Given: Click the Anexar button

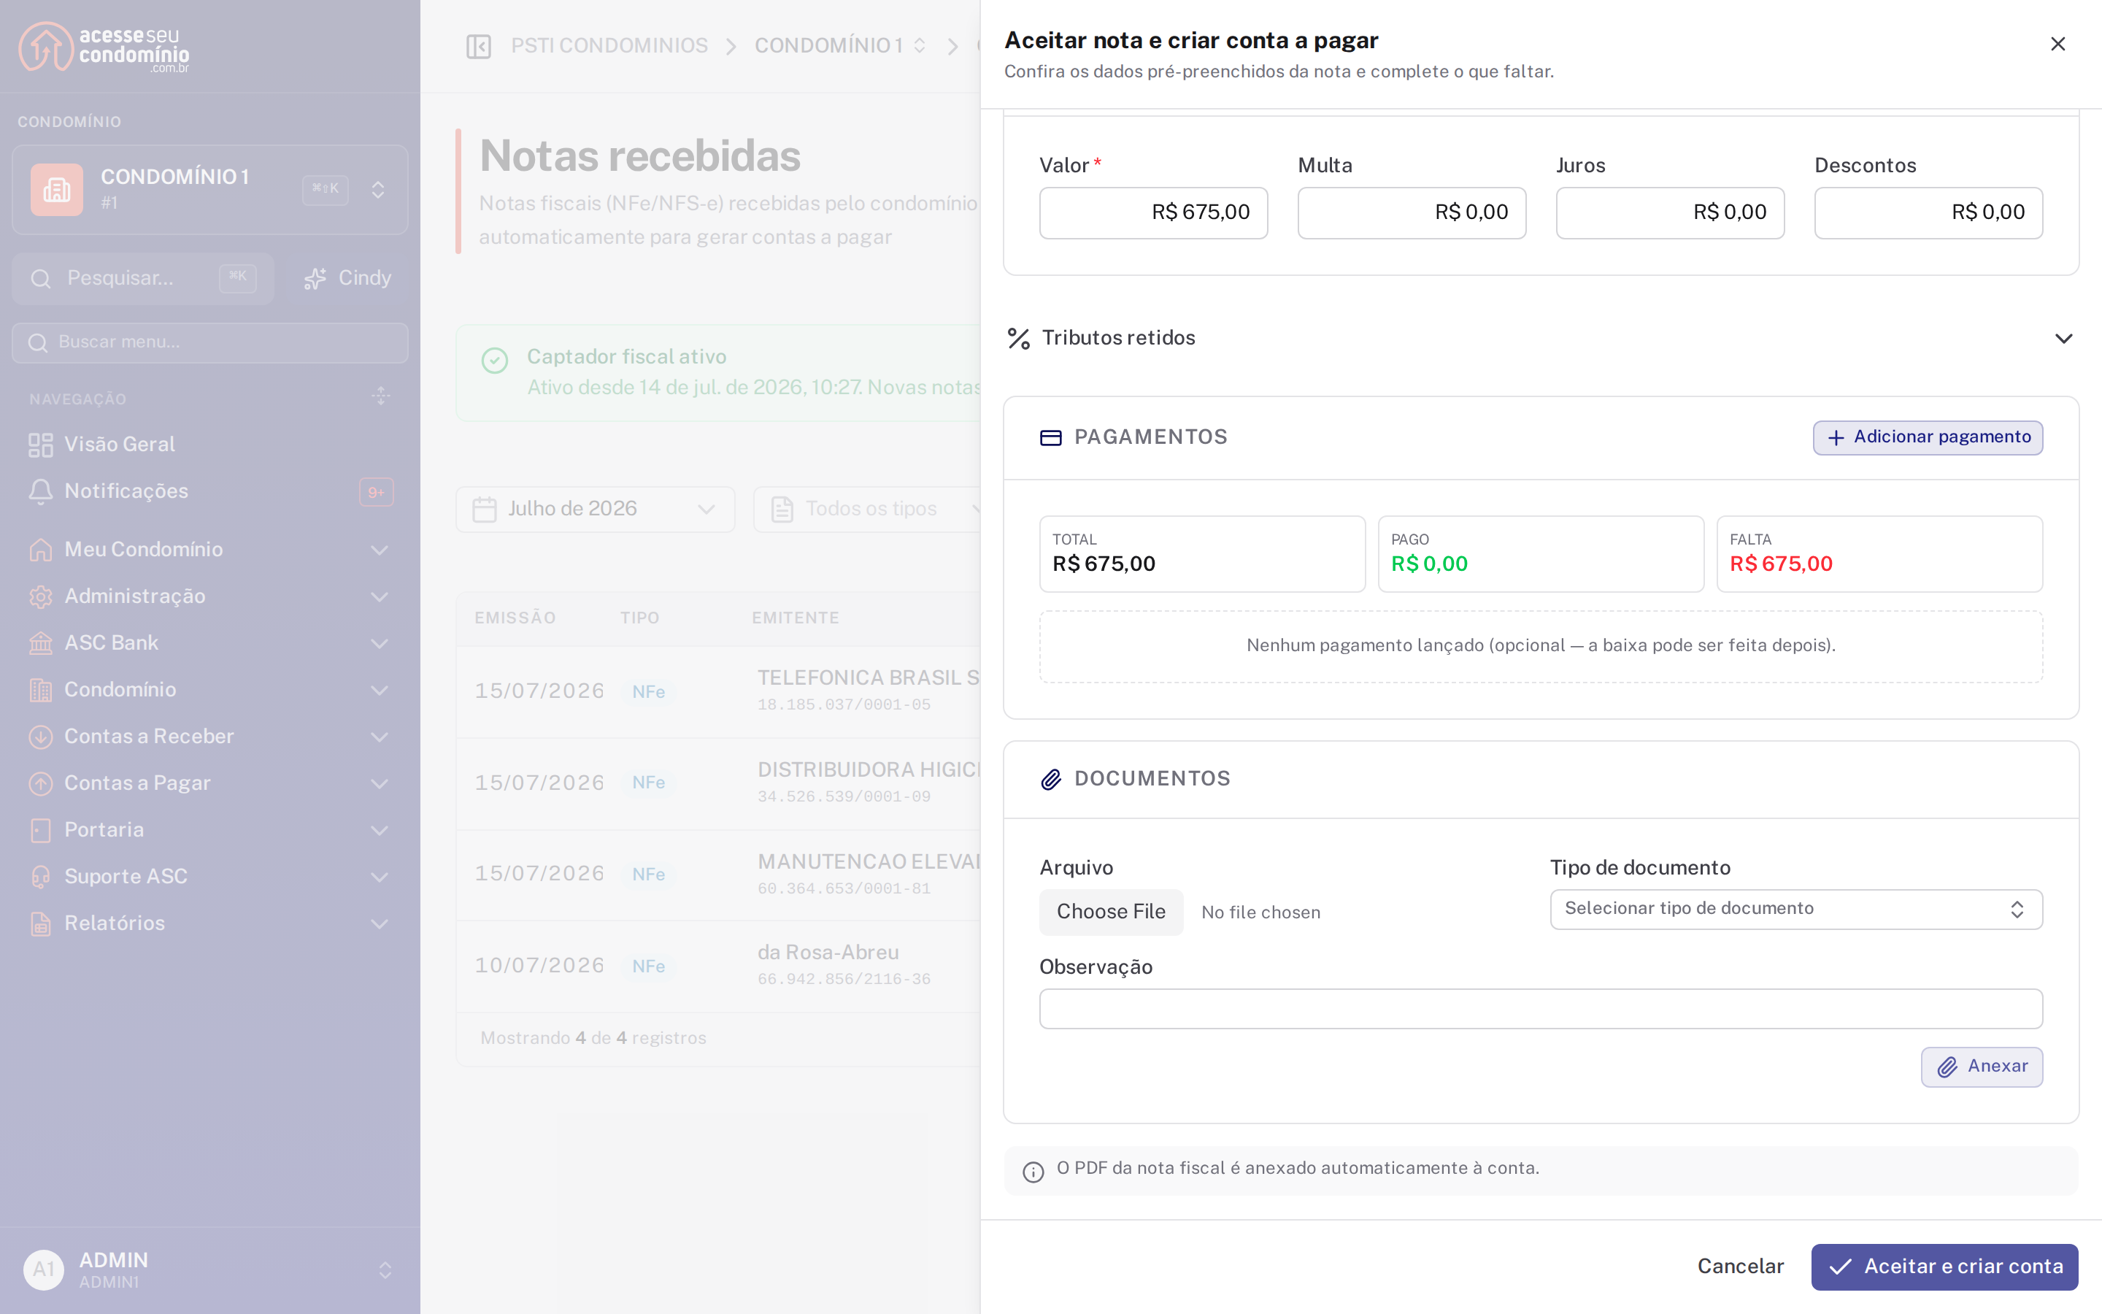Looking at the screenshot, I should click(1982, 1067).
